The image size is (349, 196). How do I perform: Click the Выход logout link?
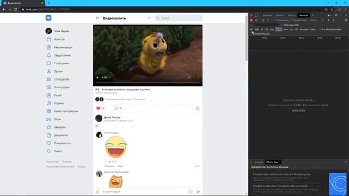pos(81,167)
